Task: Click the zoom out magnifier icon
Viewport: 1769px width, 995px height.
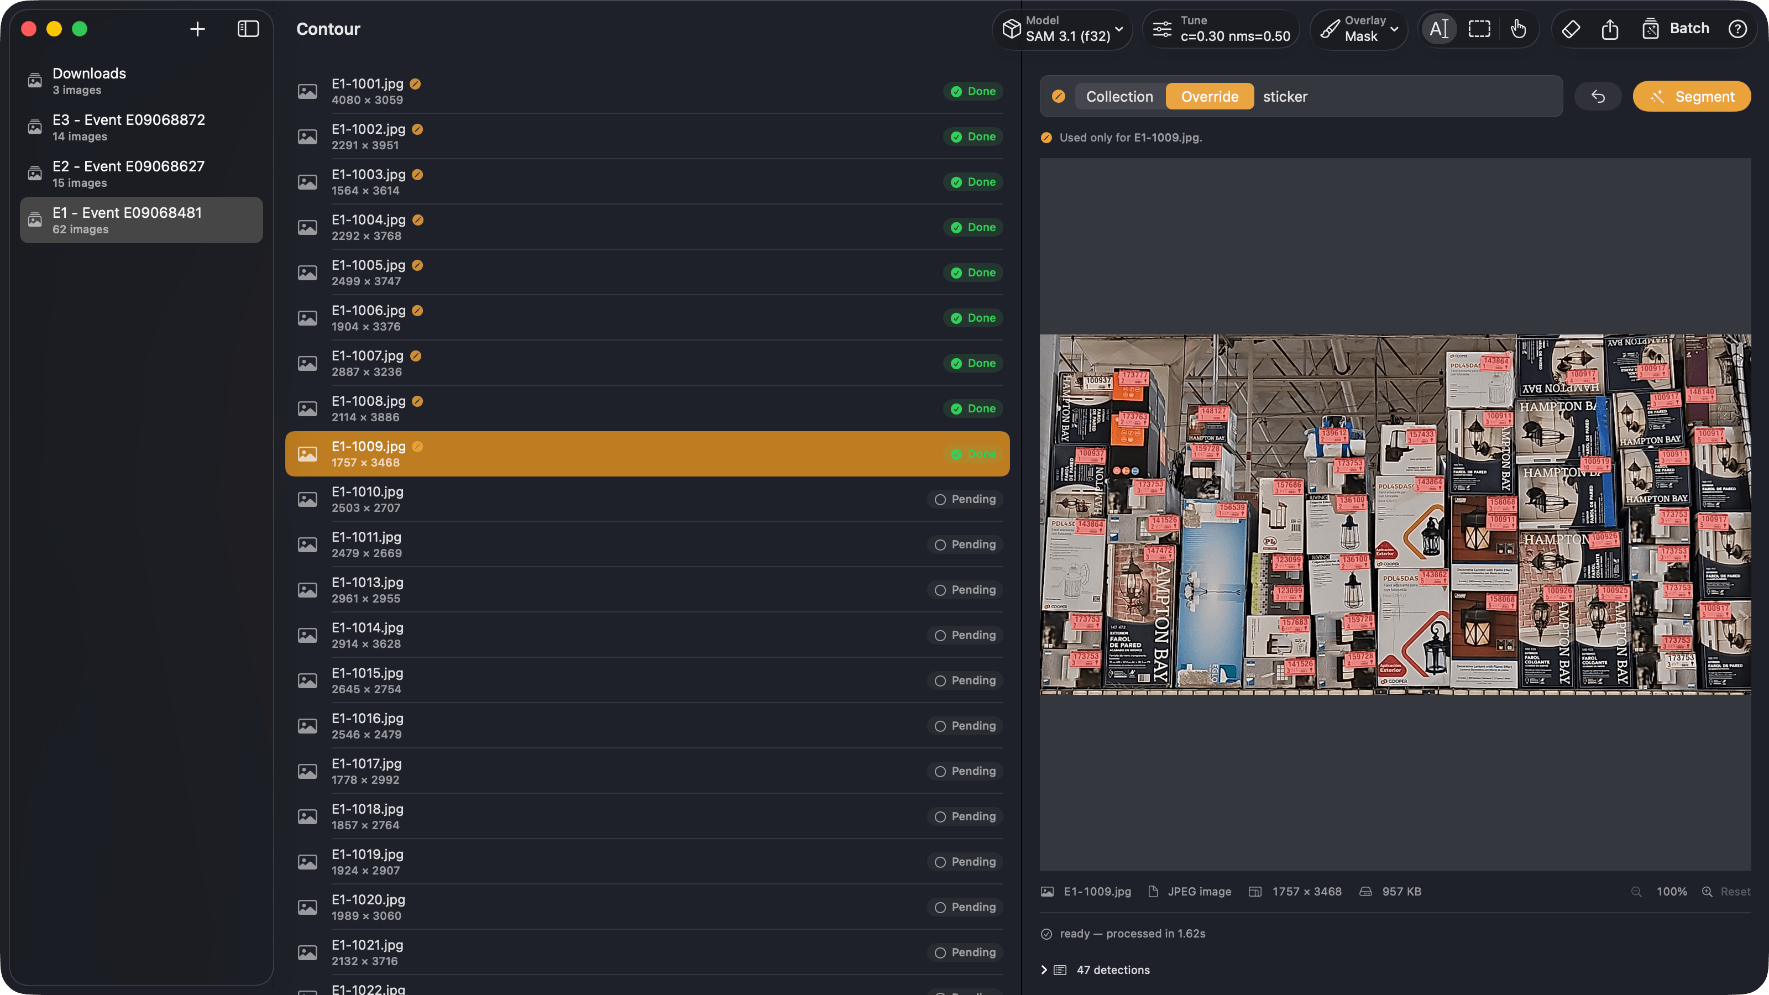Action: pyautogui.click(x=1636, y=891)
